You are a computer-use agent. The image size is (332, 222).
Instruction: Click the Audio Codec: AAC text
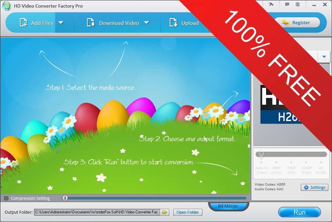coord(269,189)
